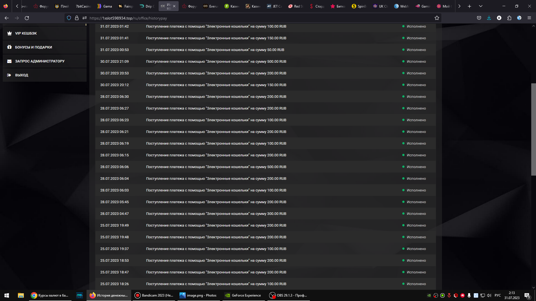The image size is (536, 301).
Task: Click the Firefox reload page icon
Action: (x=27, y=18)
